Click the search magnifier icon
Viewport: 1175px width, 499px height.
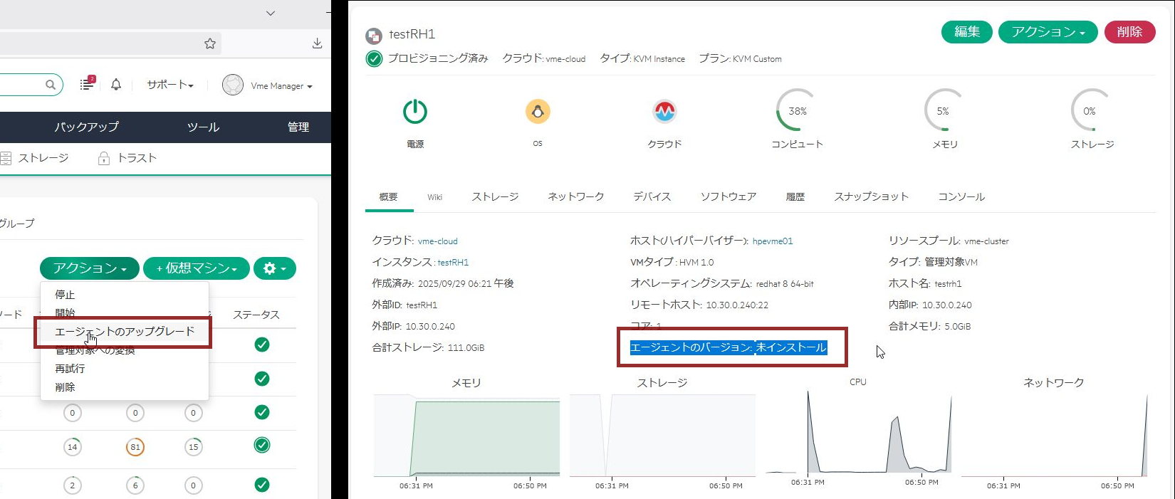click(x=51, y=85)
